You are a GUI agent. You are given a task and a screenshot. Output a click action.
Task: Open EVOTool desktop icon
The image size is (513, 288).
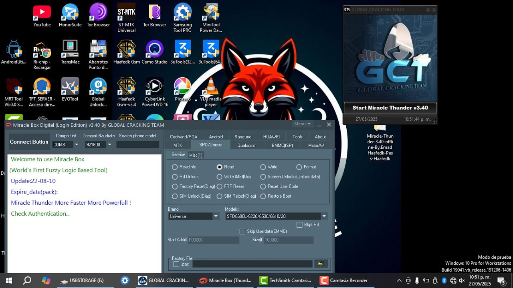[x=70, y=90]
